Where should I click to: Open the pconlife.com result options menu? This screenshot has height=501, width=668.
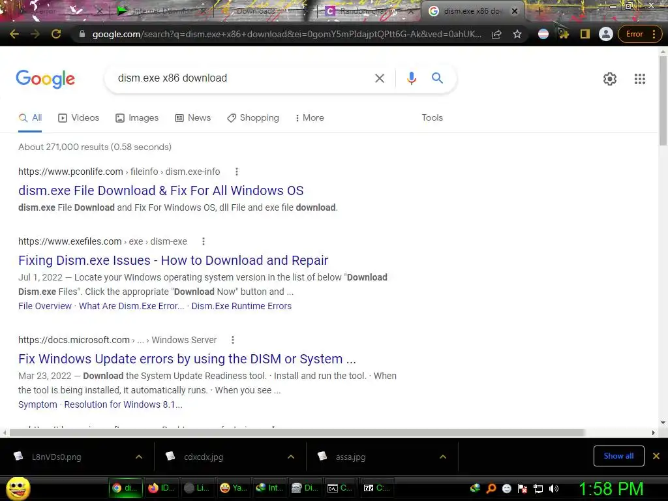pos(237,172)
